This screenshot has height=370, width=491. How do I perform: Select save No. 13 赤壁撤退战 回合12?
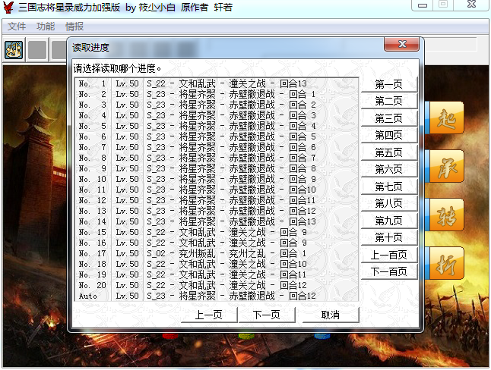(217, 212)
